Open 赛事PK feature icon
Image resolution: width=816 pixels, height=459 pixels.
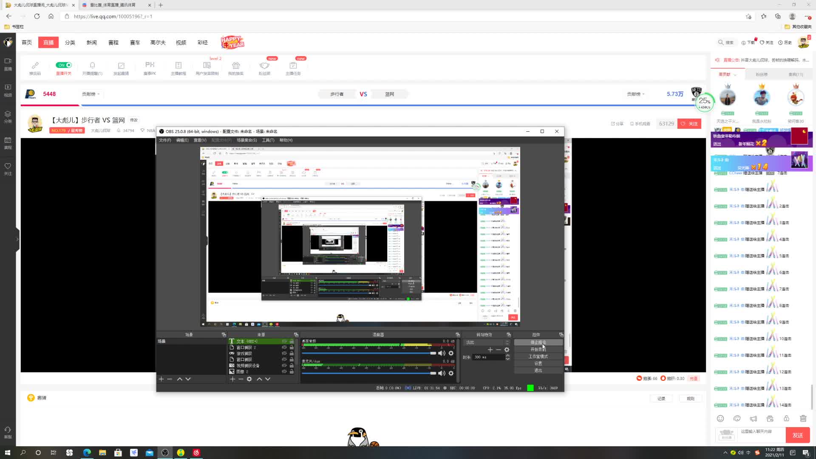click(x=150, y=65)
